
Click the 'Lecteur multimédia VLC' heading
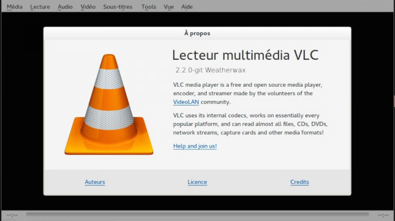[x=245, y=55]
